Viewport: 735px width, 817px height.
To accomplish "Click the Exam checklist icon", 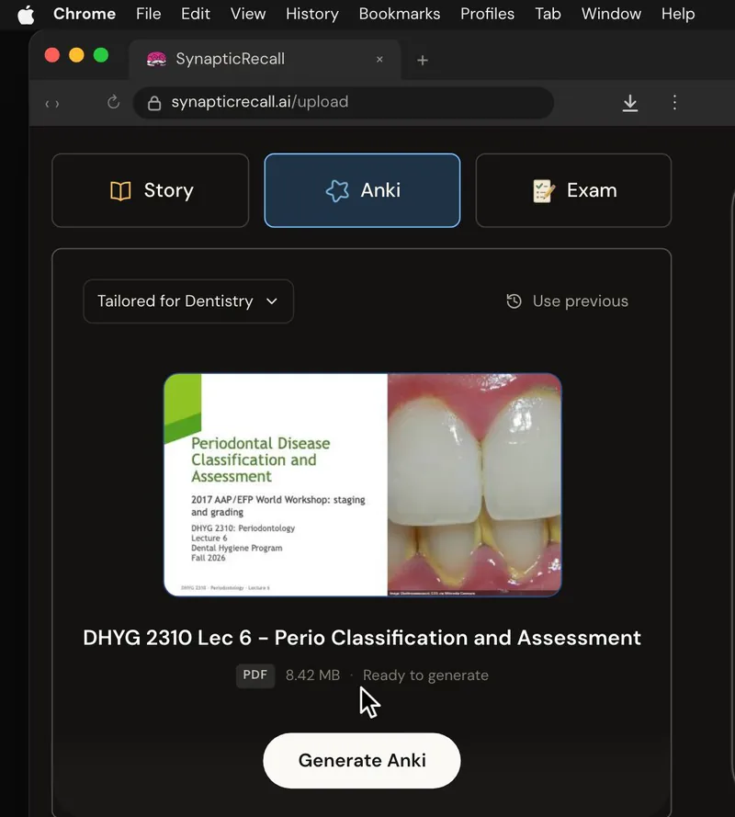I will point(543,191).
